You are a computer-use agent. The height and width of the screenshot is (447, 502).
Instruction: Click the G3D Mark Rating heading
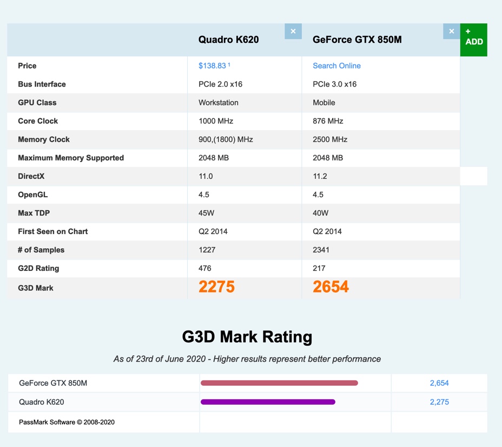click(247, 337)
